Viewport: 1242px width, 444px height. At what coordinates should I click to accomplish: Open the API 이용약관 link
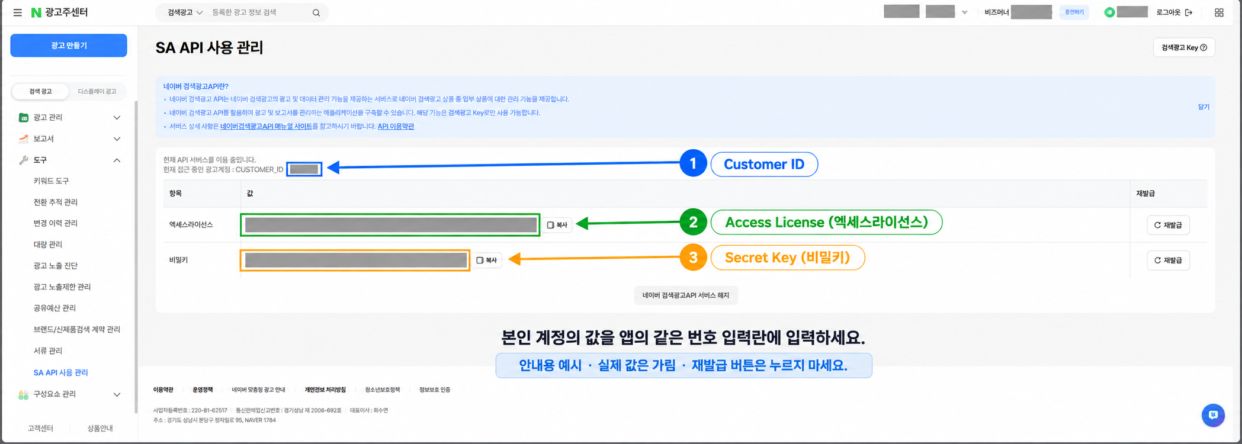point(396,126)
